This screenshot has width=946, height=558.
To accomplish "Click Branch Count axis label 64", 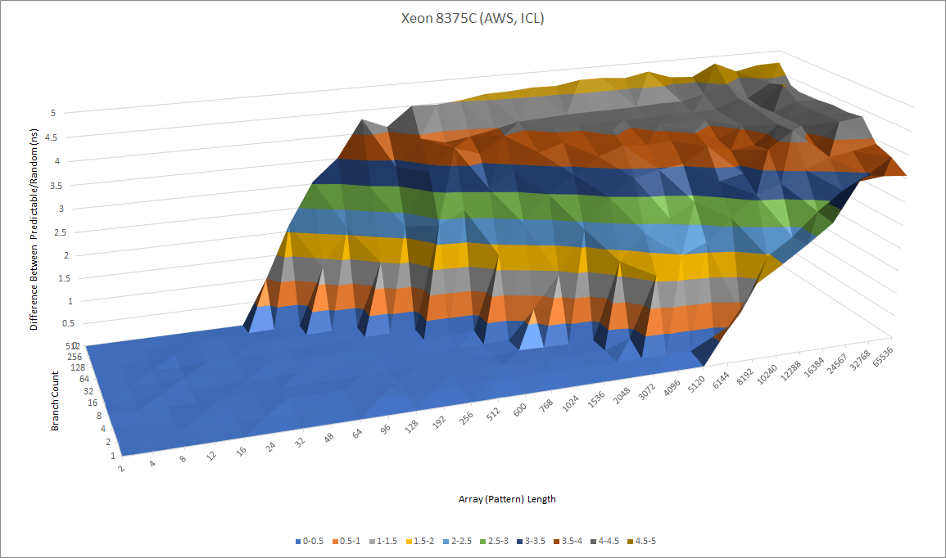I will tap(84, 379).
